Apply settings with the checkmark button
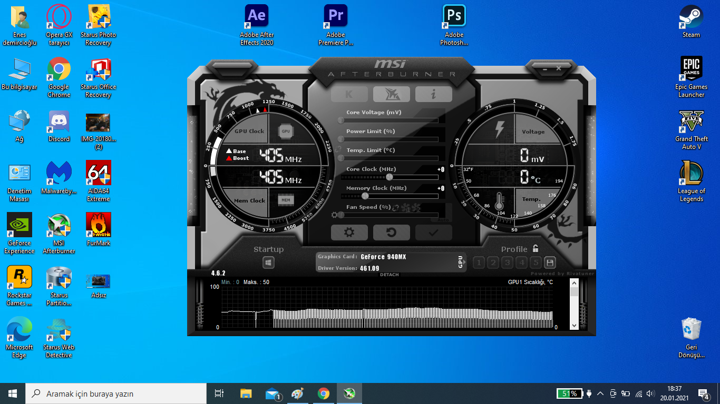The height and width of the screenshot is (404, 720). [x=433, y=233]
